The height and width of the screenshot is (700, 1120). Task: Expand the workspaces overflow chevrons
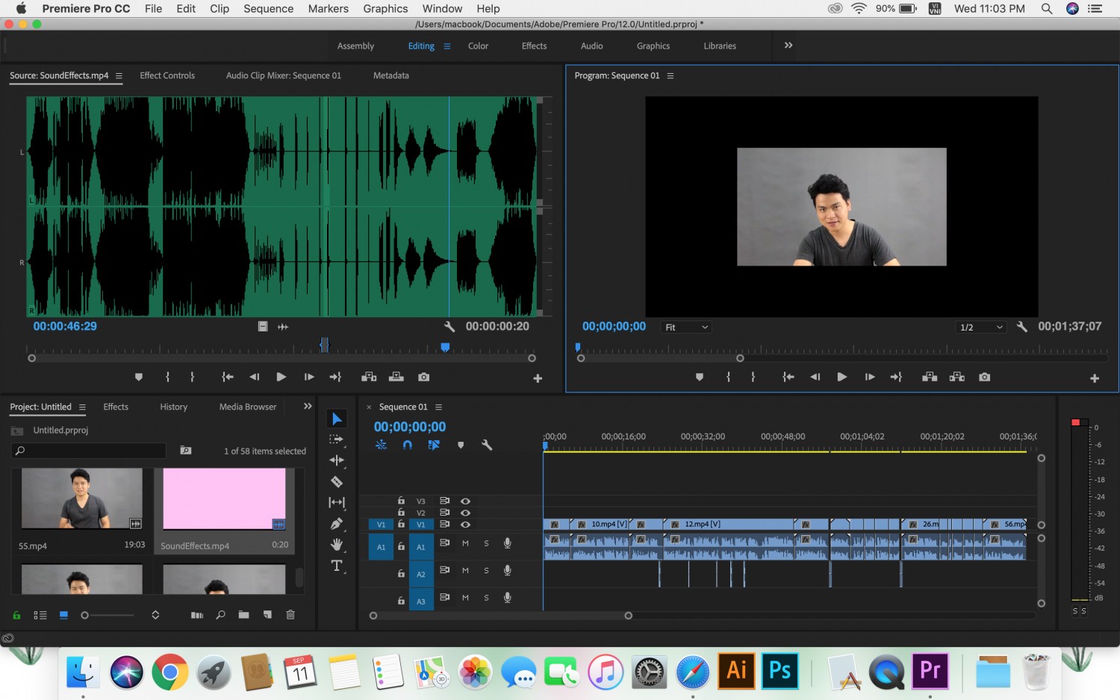pos(788,46)
